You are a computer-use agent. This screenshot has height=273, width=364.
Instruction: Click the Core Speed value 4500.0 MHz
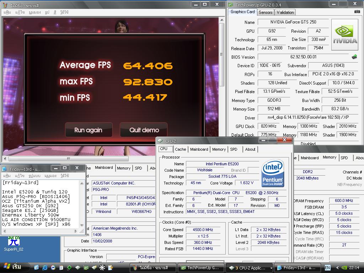point(203,230)
